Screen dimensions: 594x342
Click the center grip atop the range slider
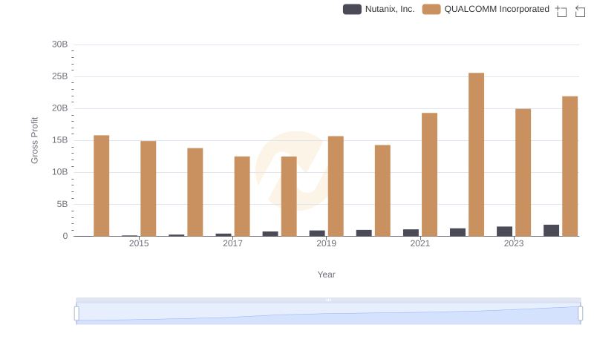click(328, 300)
